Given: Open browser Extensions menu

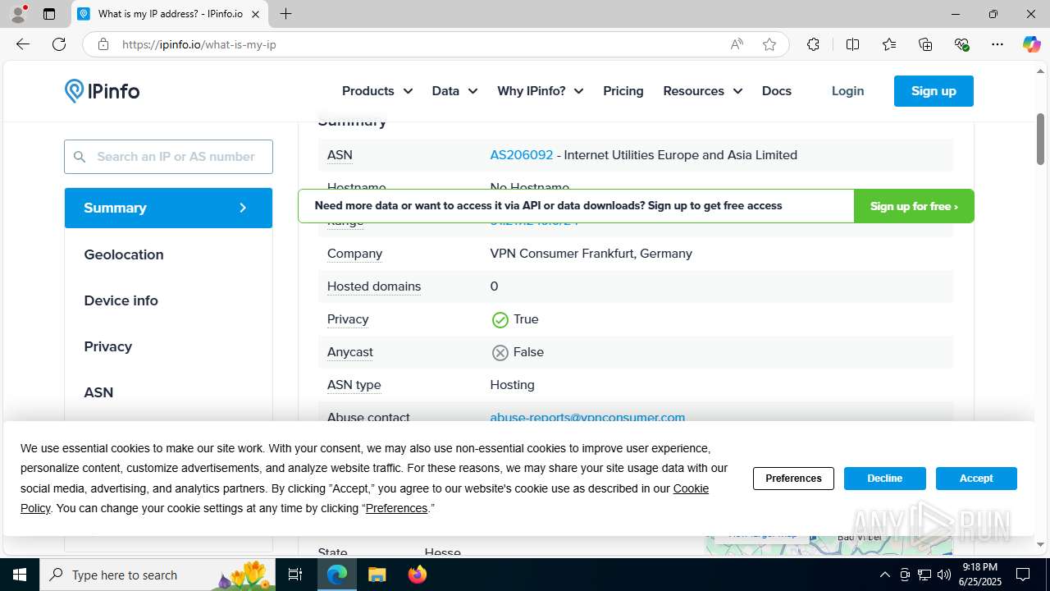Looking at the screenshot, I should tap(813, 44).
